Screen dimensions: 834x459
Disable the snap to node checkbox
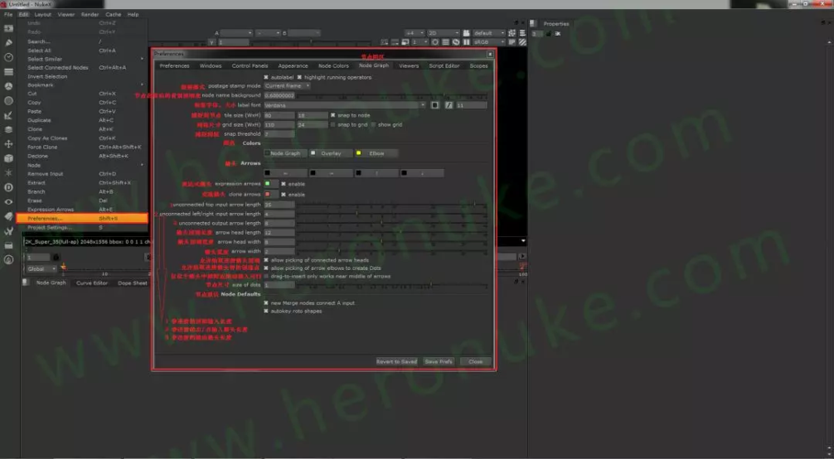333,115
